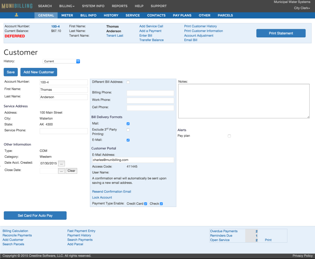
Task: Check the Different Bill Address option
Action: 128,82
